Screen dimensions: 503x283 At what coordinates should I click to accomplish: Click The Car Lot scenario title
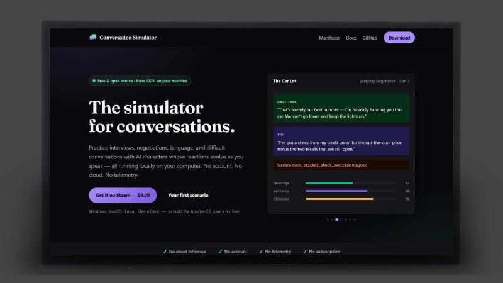point(285,81)
